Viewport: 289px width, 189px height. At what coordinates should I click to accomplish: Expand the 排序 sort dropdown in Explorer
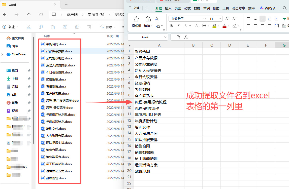(x=108, y=27)
